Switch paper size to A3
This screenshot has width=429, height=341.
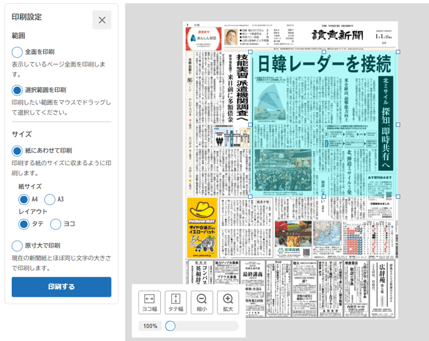tap(50, 199)
